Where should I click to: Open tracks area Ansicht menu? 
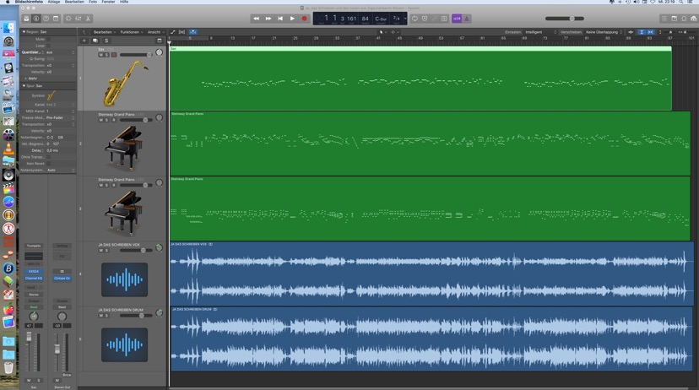(155, 32)
